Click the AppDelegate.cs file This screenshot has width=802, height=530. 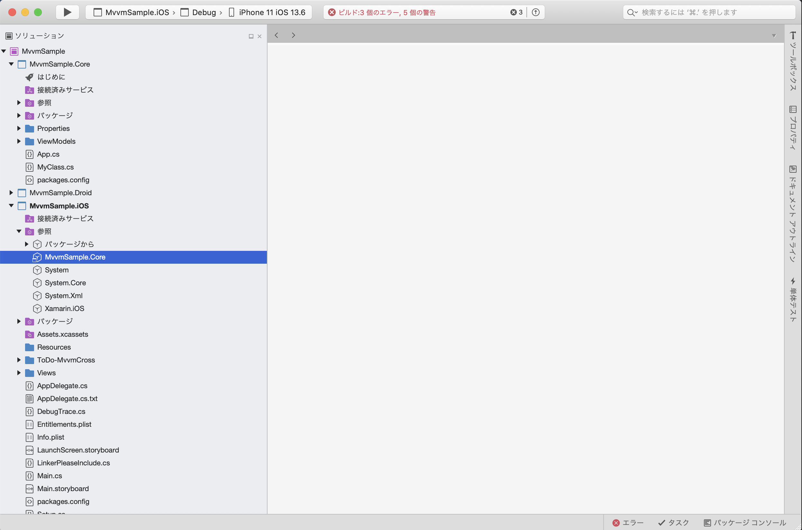tap(62, 386)
